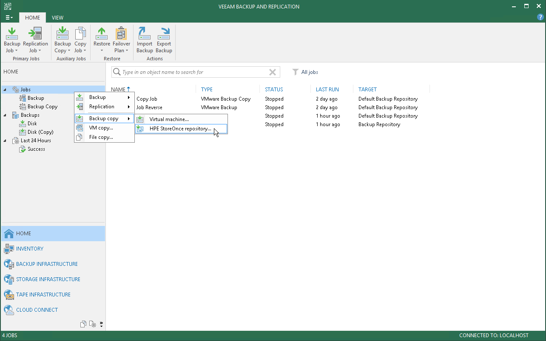This screenshot has height=341, width=546.
Task: Open the Backup Infrastructure view
Action: (47, 264)
